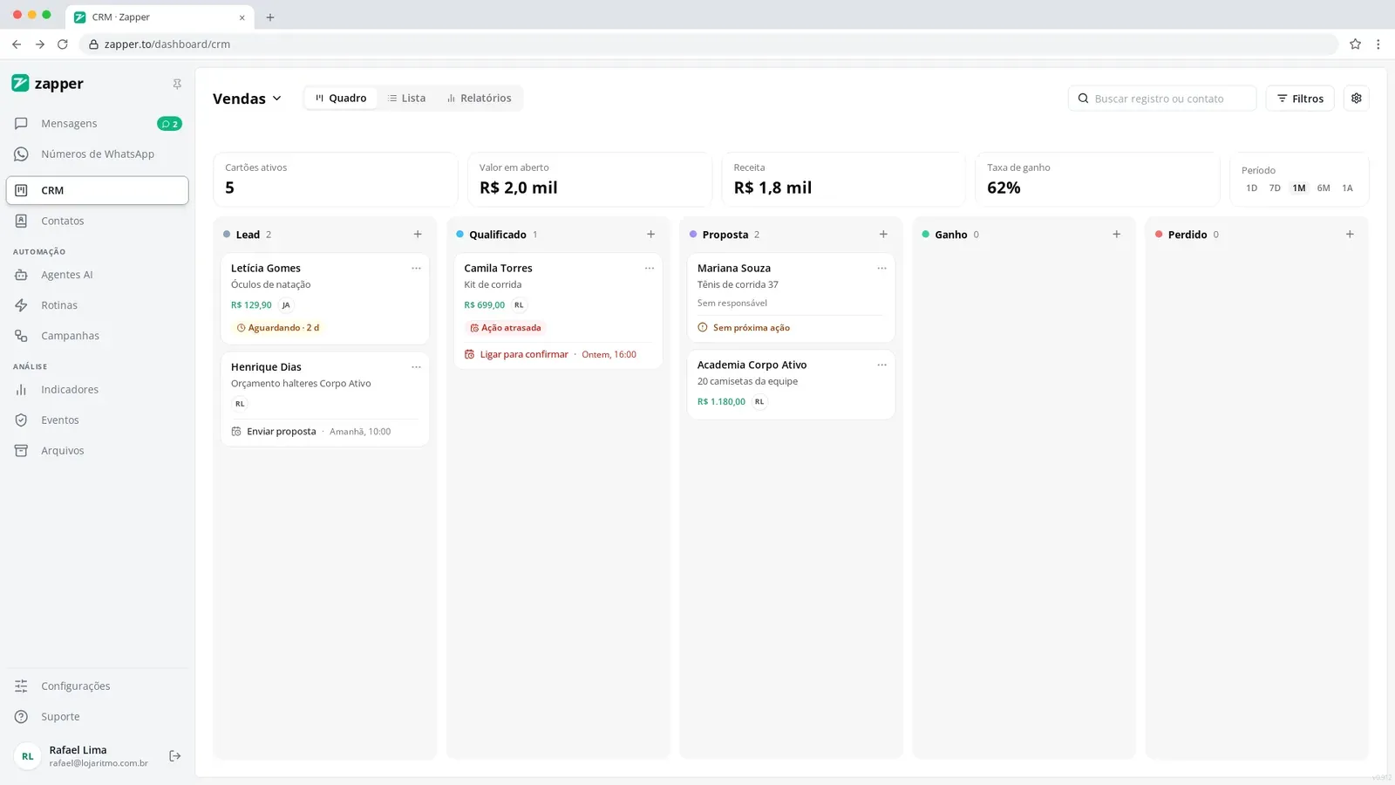1395x785 pixels.
Task: Select the 6M period option
Action: (1324, 188)
